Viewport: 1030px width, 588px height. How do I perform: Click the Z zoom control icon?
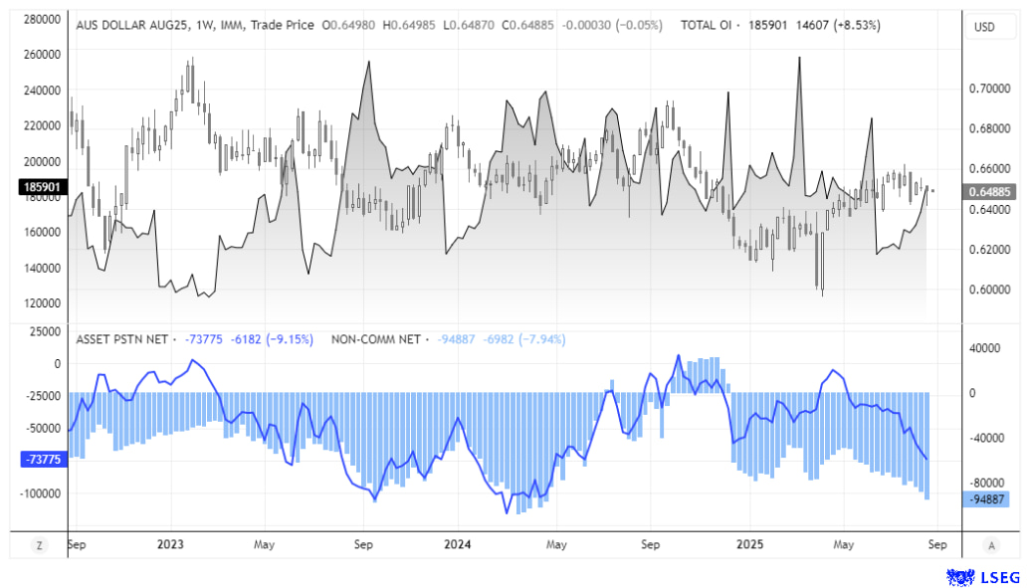click(38, 545)
